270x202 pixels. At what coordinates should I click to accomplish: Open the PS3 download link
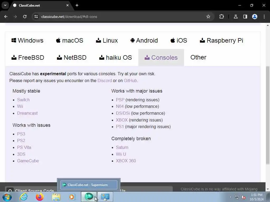pyautogui.click(x=21, y=134)
